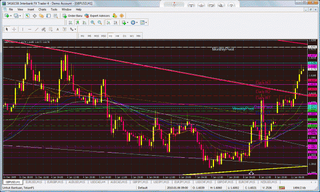This screenshot has width=320, height=192.
Task: Switch to the EURUSD,M15 chart tab
Action: pyautogui.click(x=33, y=182)
